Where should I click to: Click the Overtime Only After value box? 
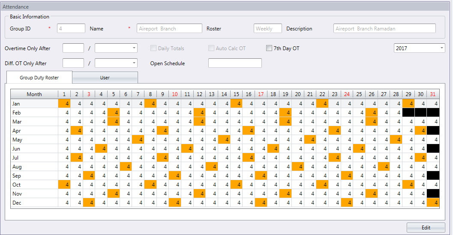(x=73, y=48)
